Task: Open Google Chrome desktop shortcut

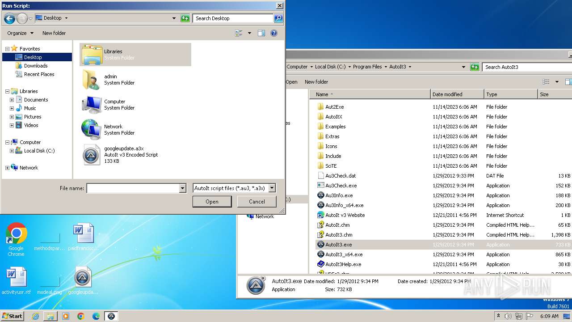Action: pyautogui.click(x=16, y=240)
